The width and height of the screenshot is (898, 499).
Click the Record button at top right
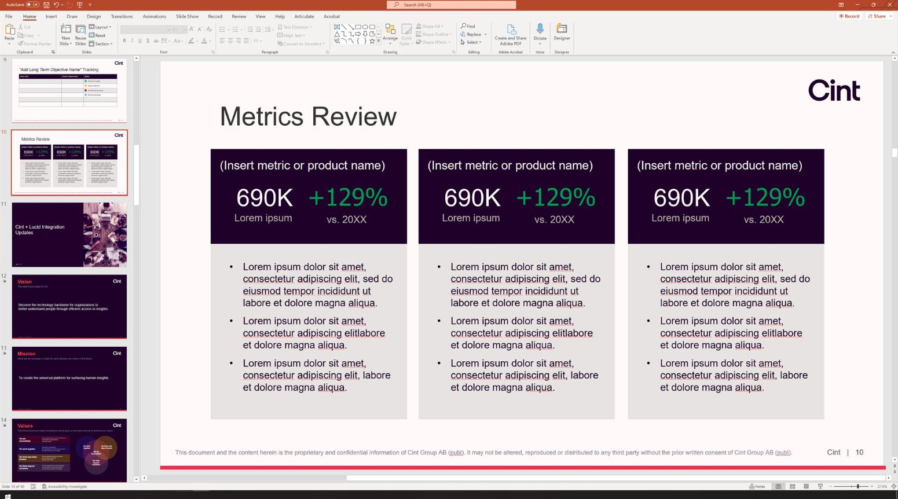(x=849, y=16)
